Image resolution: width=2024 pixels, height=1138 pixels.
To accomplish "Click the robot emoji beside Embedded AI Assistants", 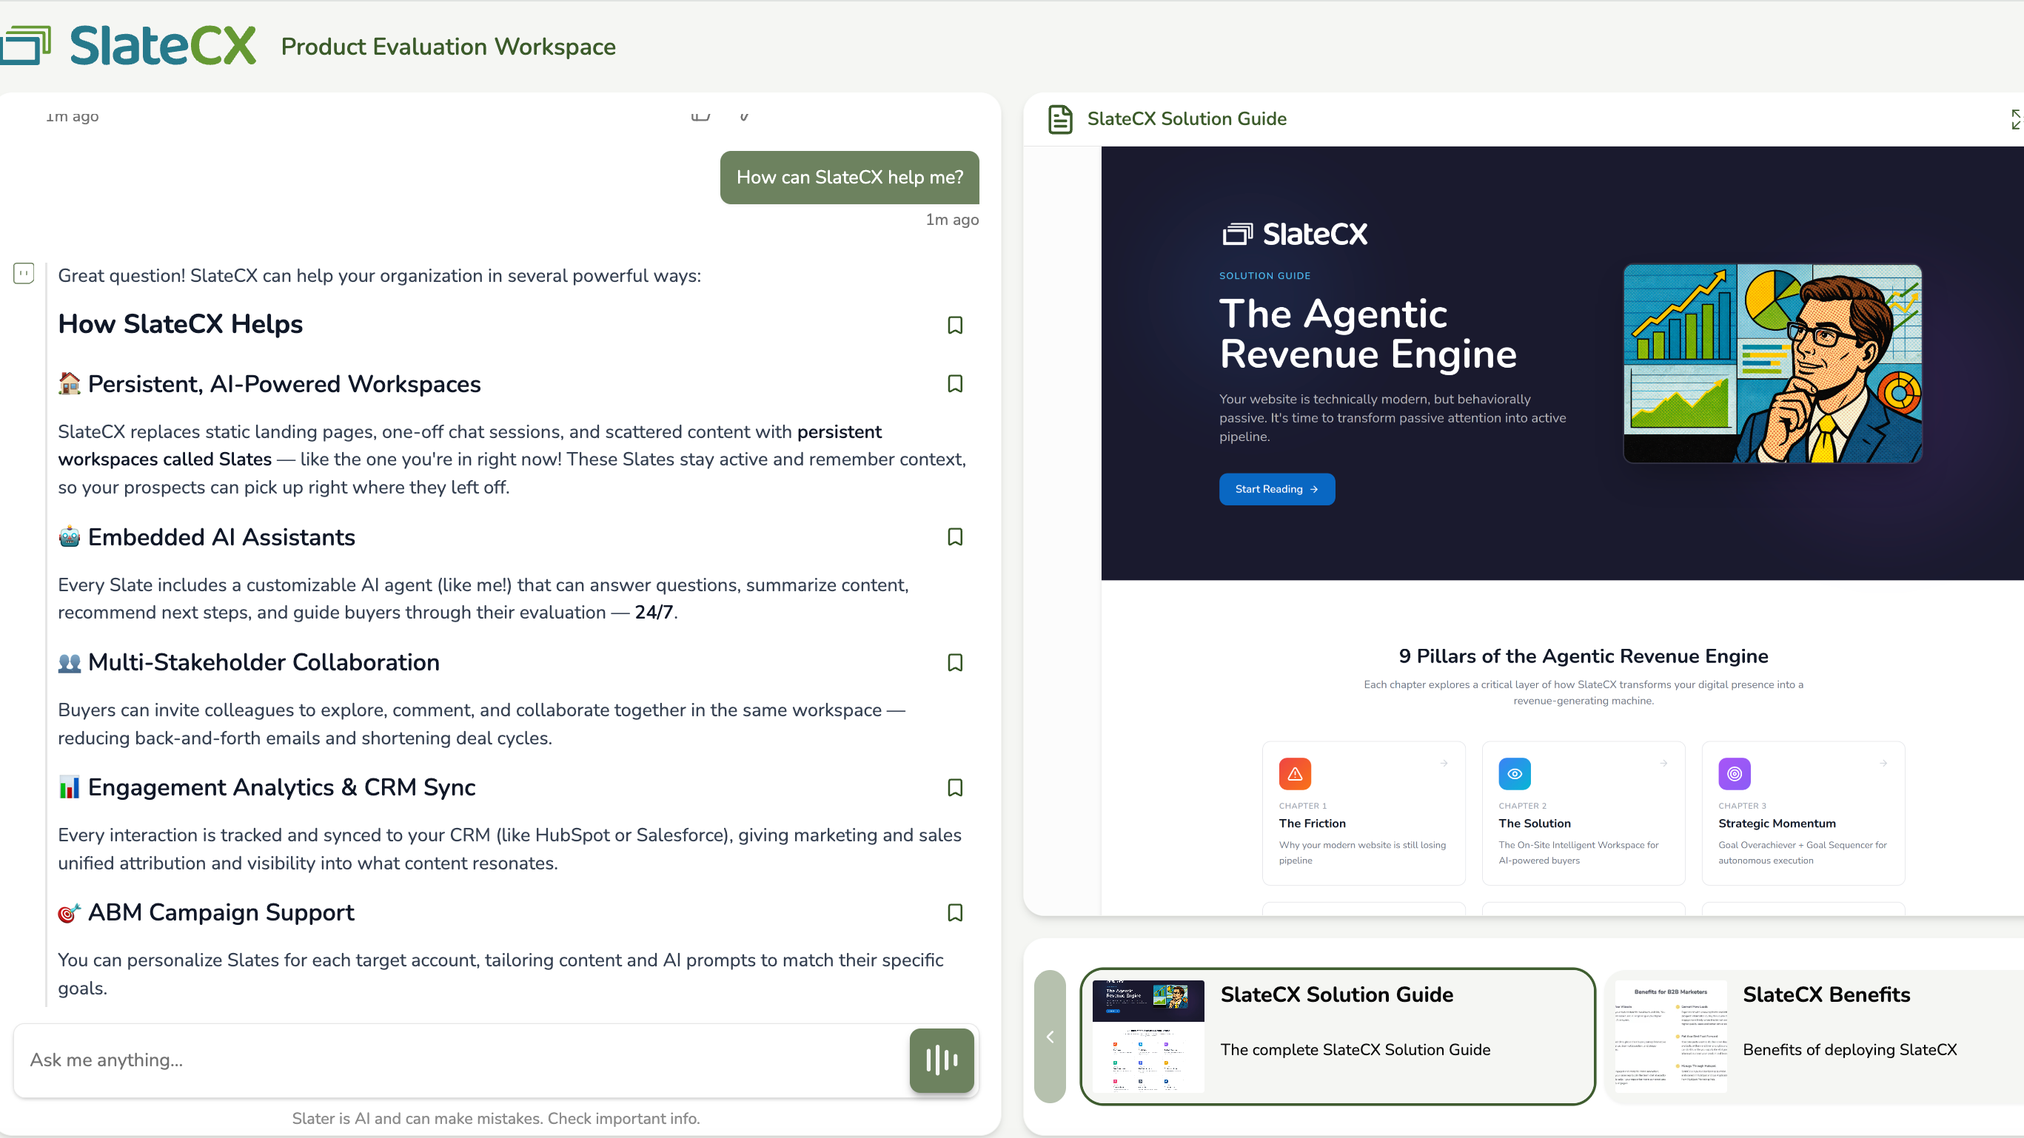I will tap(69, 537).
